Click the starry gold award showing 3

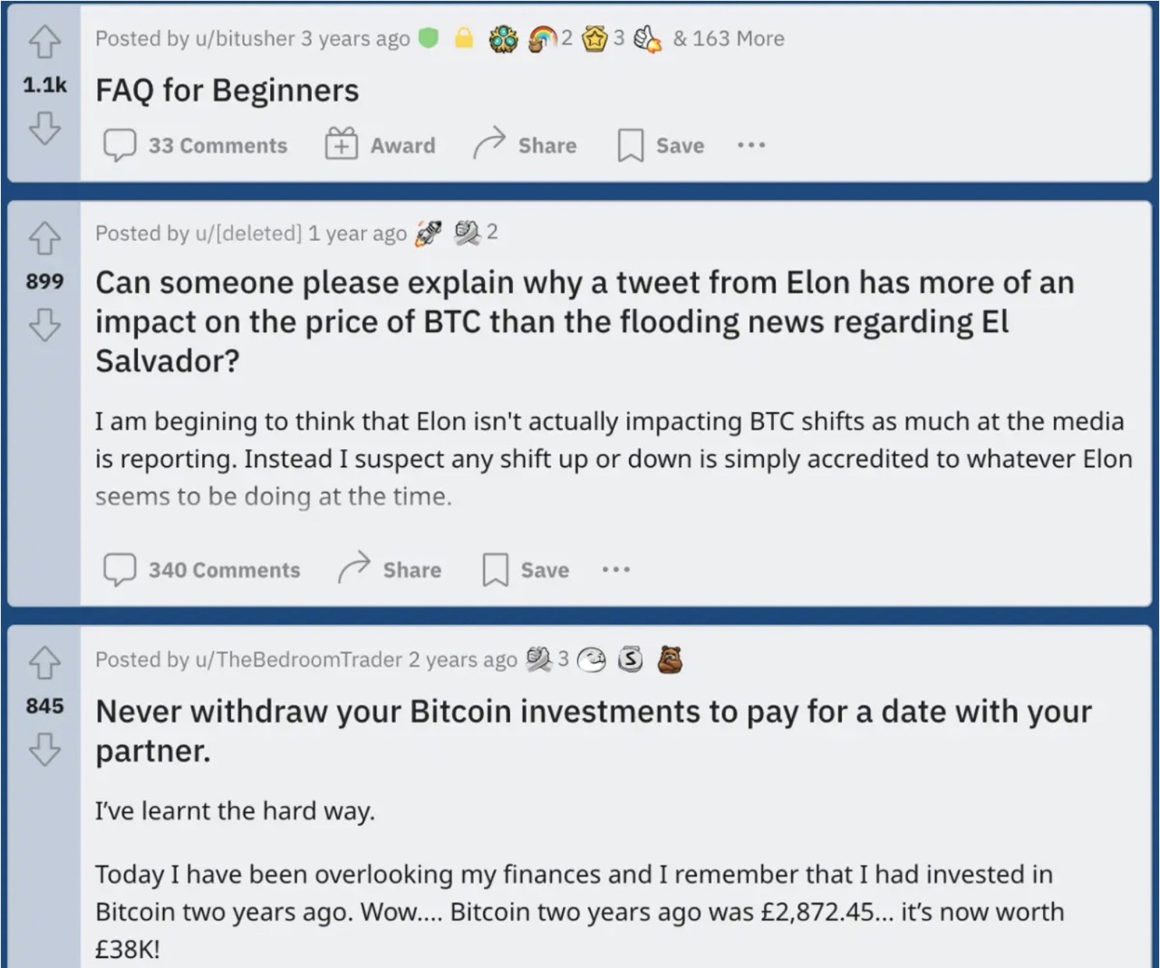(596, 39)
